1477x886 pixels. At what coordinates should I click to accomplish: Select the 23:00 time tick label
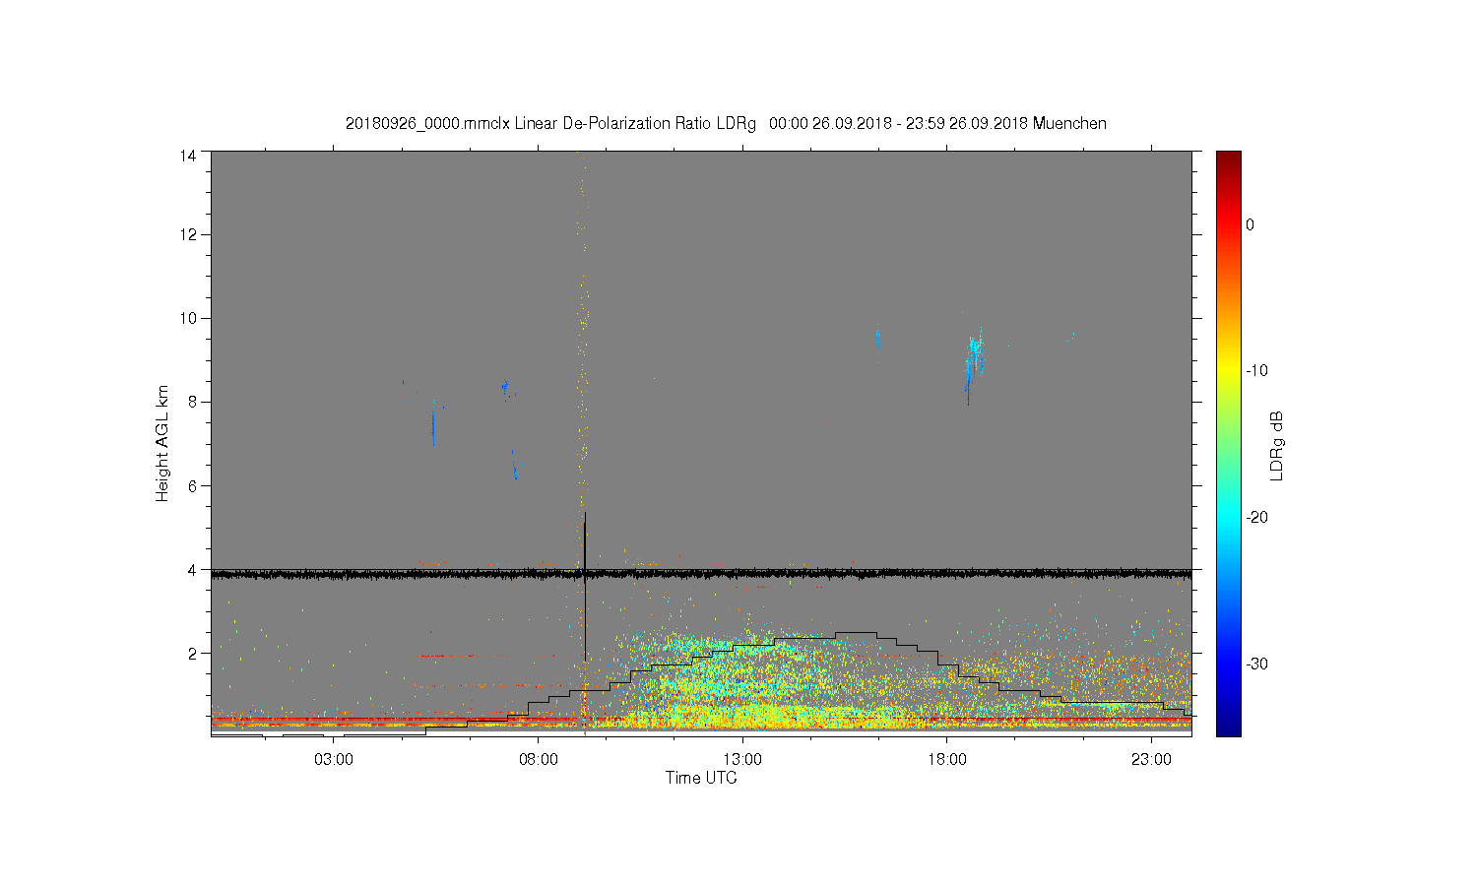1151,760
